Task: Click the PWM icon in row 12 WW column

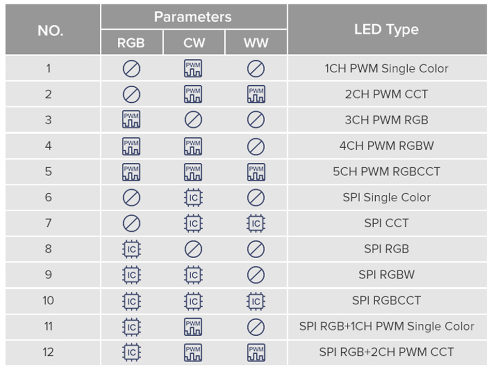Action: [256, 352]
